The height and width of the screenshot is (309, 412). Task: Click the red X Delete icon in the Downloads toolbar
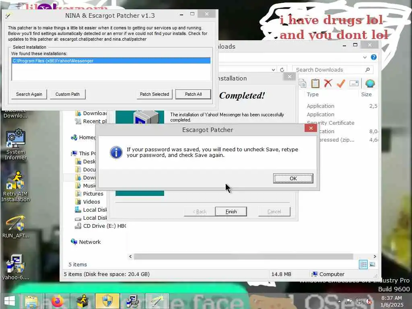[328, 83]
